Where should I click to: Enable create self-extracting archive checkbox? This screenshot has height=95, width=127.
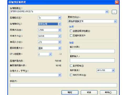pos(71,31)
